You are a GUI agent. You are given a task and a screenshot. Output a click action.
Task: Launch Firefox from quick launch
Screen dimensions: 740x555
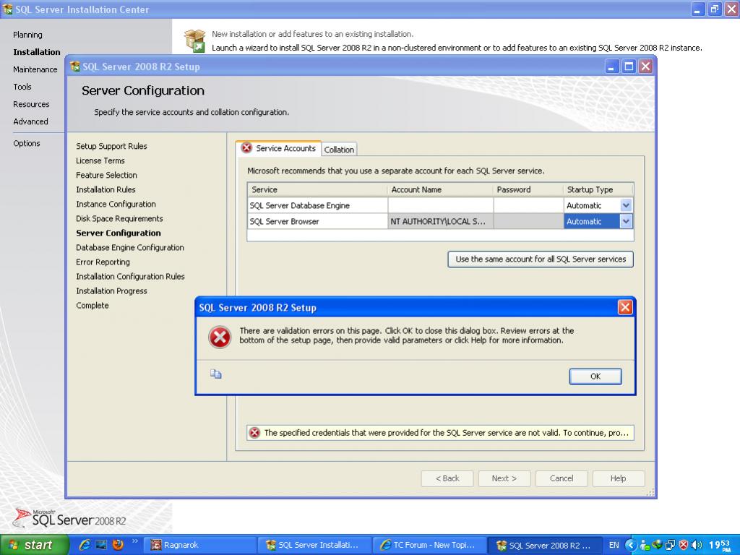point(118,545)
